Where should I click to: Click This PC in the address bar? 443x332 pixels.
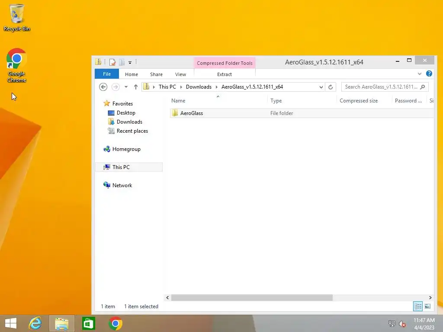click(x=167, y=86)
